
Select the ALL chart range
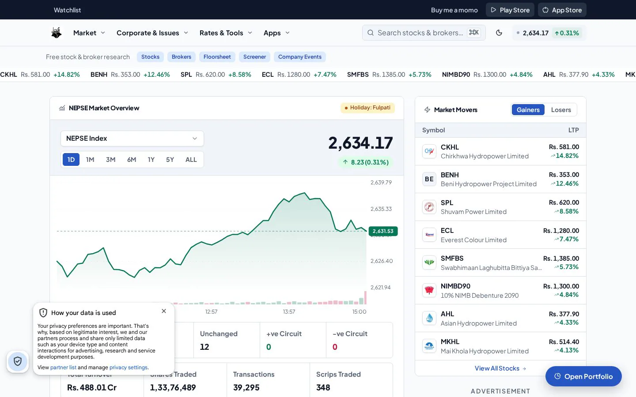point(191,160)
